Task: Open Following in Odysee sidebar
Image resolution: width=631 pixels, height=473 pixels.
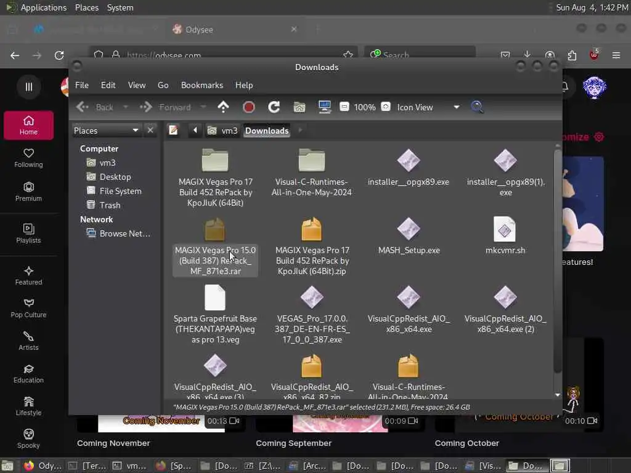Action: click(x=28, y=158)
